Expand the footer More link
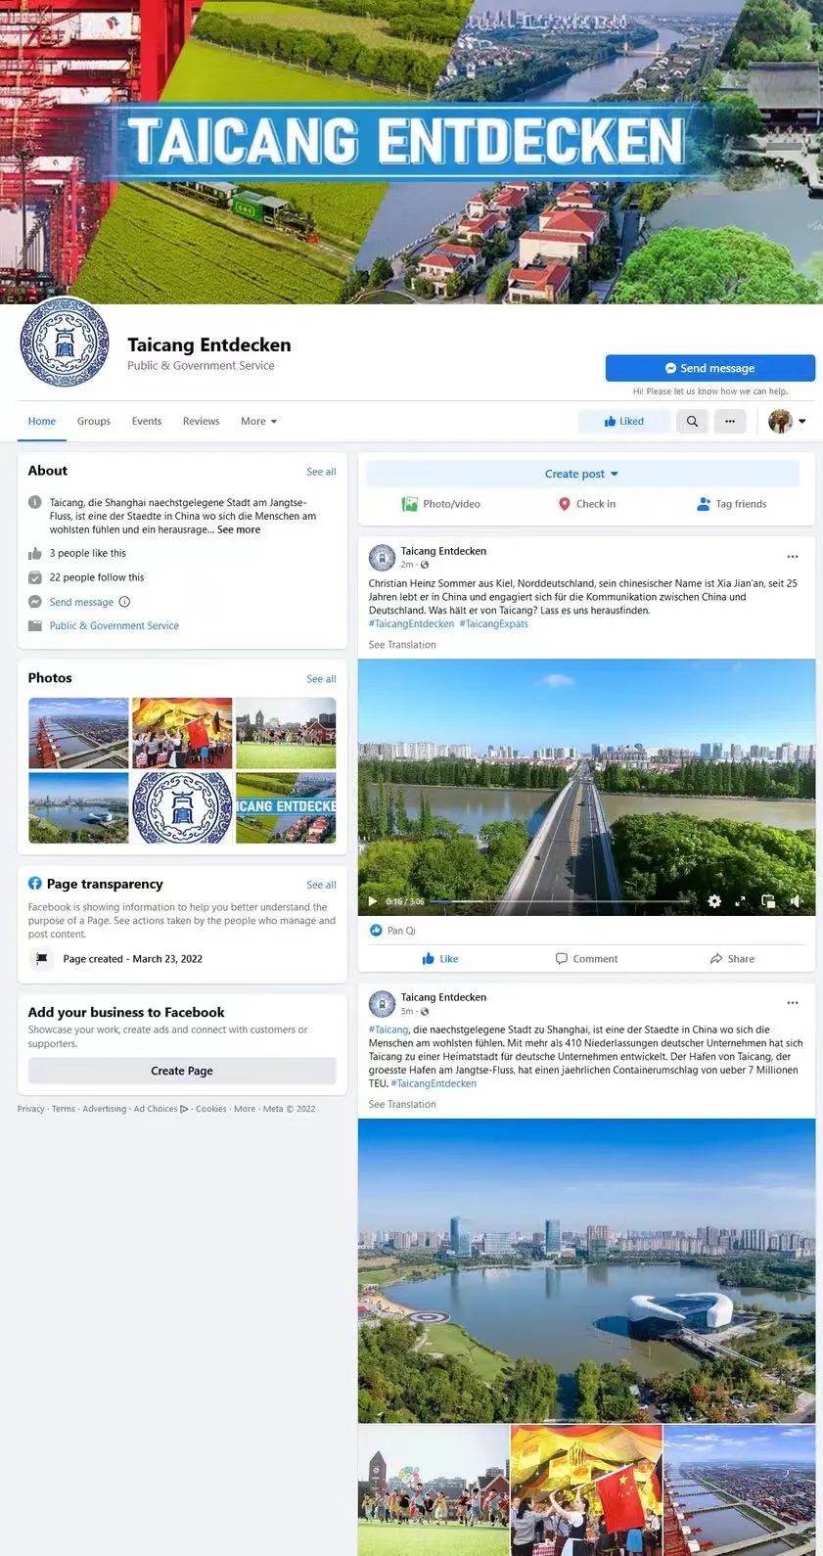 tap(245, 1109)
